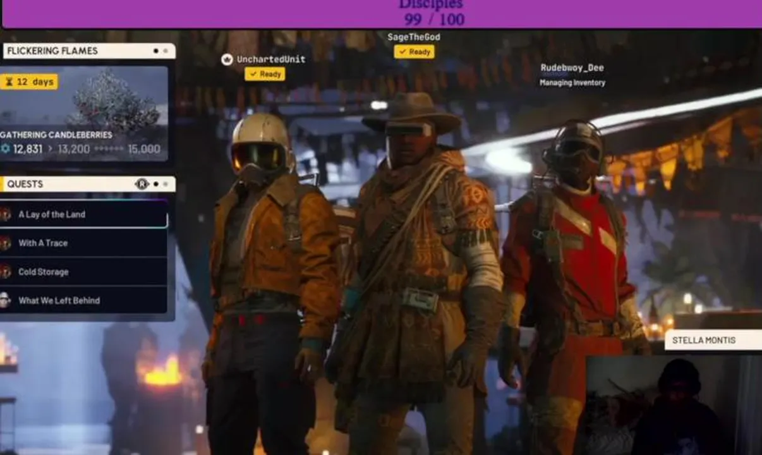Select the first page dot in Flickering Flames header

pos(156,51)
